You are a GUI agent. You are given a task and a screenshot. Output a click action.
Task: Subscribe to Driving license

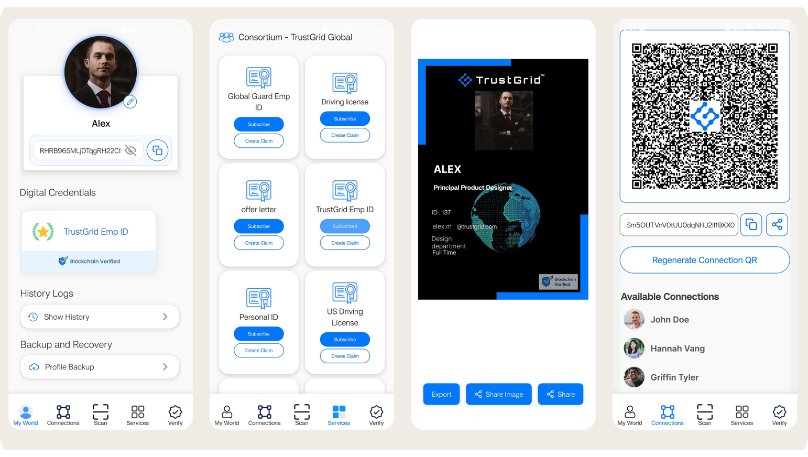345,118
